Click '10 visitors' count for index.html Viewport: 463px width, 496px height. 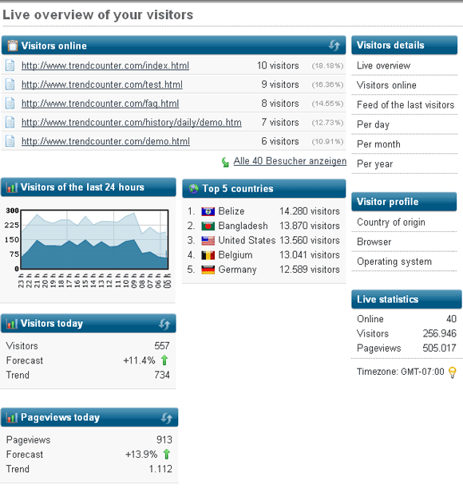(278, 65)
